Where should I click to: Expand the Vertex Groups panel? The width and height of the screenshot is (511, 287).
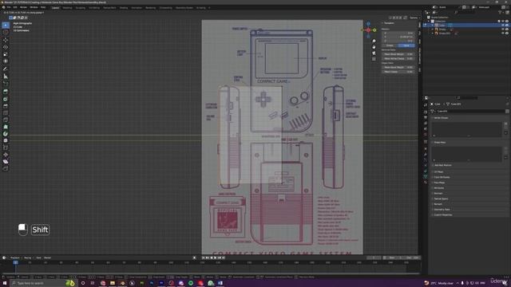coord(441,118)
